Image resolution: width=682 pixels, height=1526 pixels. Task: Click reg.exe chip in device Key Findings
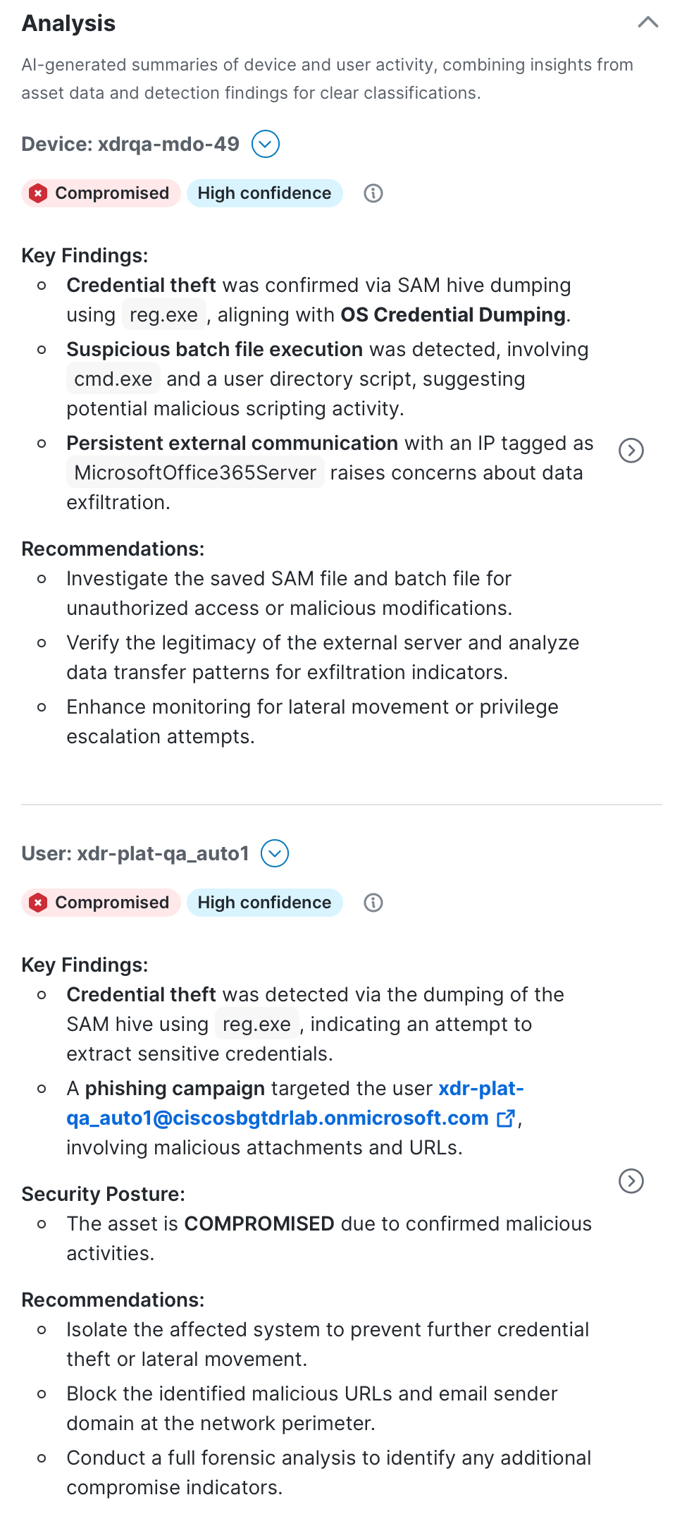pos(163,315)
